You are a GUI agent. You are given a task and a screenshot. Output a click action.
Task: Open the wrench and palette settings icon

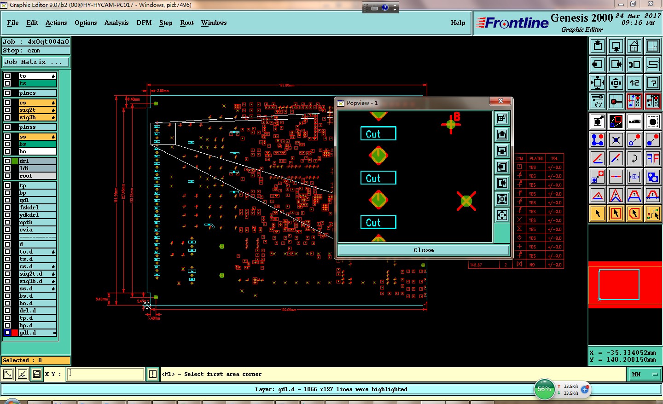598,101
